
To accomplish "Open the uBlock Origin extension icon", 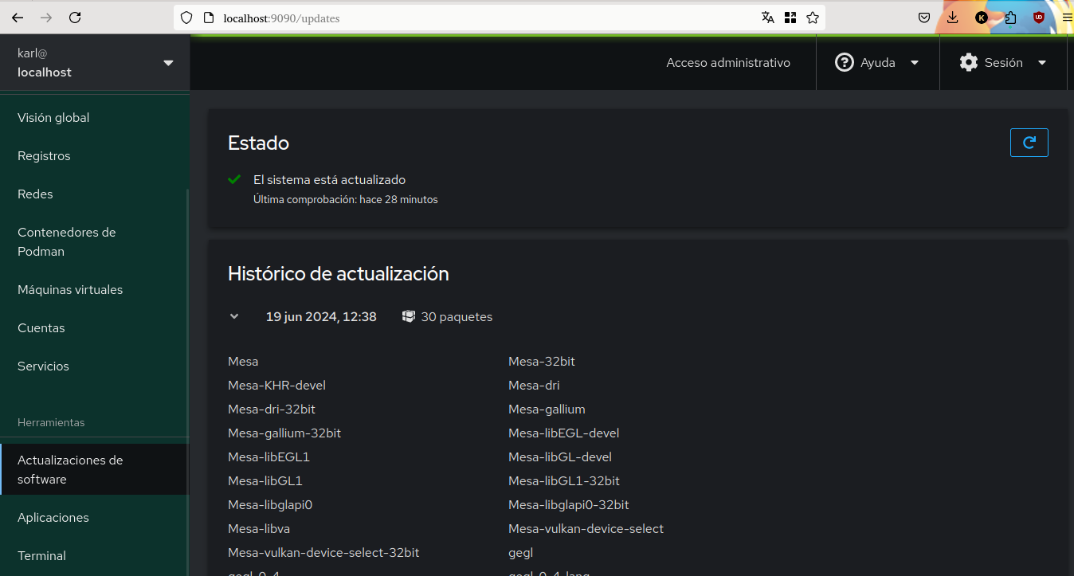I will coord(1038,18).
